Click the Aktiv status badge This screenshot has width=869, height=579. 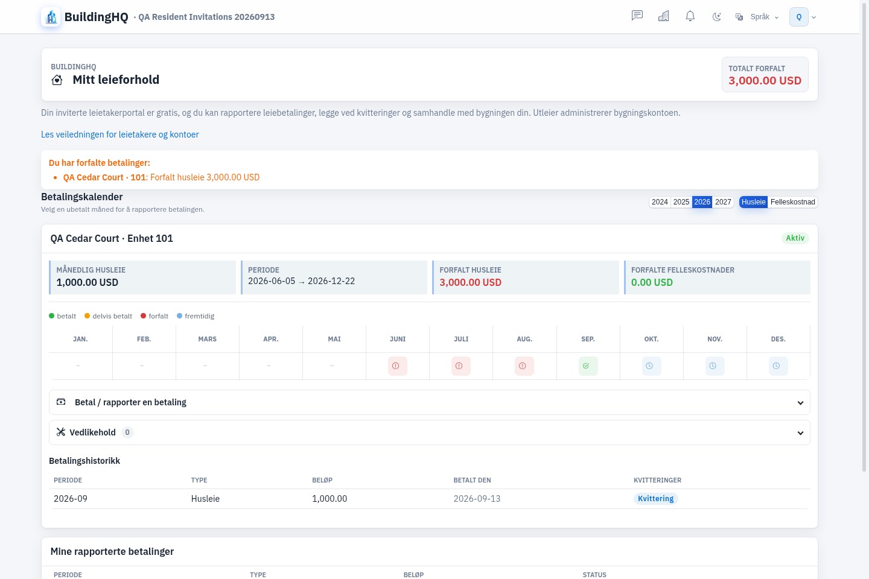[795, 238]
